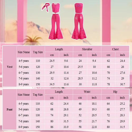Click vest length inch value '9.6'
This screenshot has width=132, height=132.
coord(66,61)
